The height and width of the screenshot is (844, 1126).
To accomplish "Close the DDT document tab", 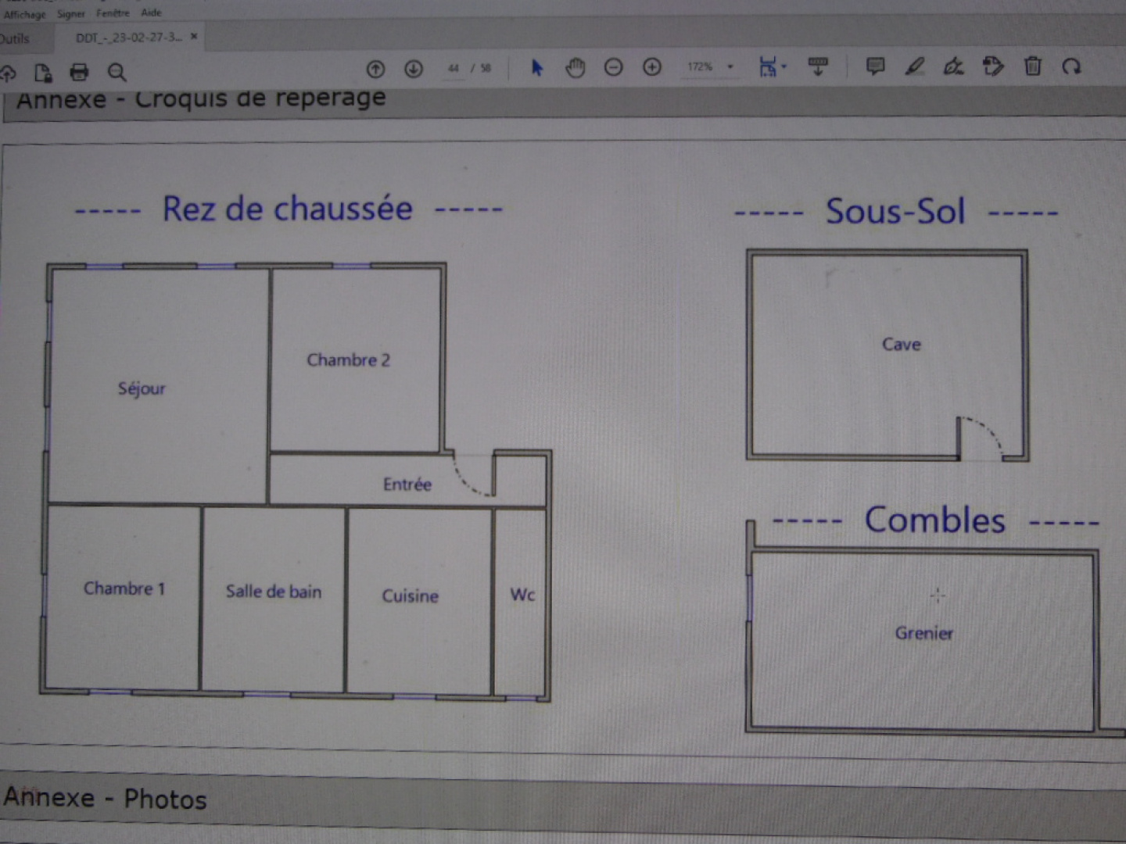I will 194,36.
